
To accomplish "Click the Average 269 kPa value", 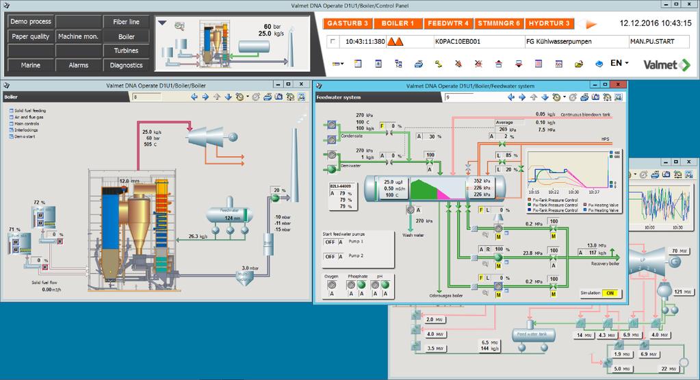I will point(507,129).
